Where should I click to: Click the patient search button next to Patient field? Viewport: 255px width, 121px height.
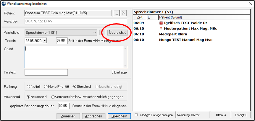pos(117,13)
